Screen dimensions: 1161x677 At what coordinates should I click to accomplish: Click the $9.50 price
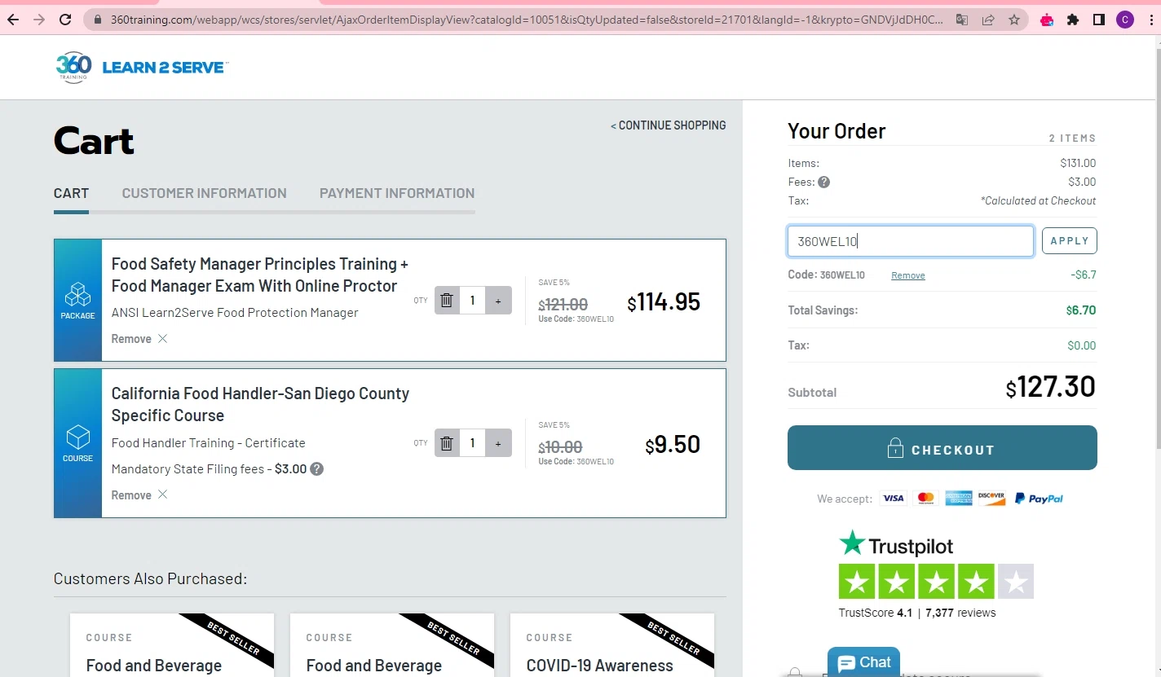click(673, 445)
